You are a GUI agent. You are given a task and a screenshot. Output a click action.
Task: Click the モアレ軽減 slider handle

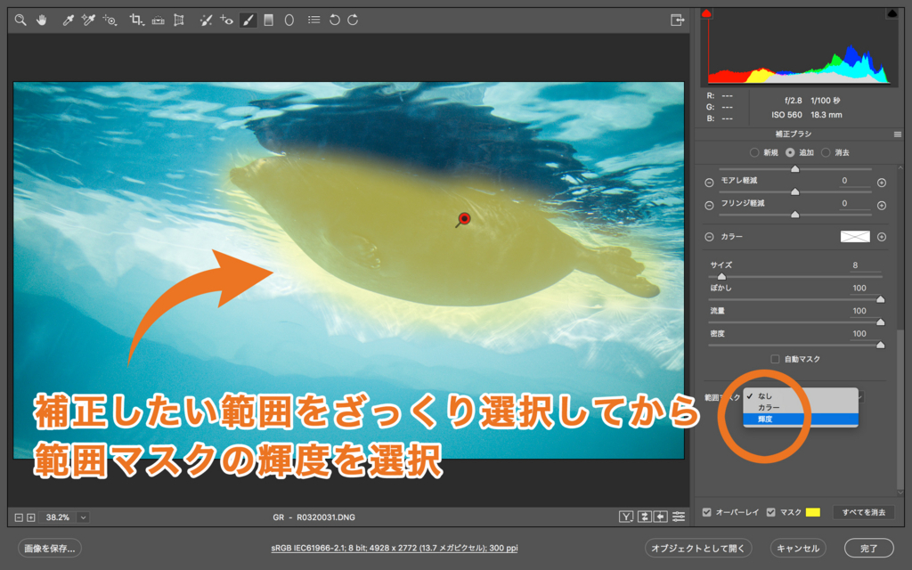(795, 192)
